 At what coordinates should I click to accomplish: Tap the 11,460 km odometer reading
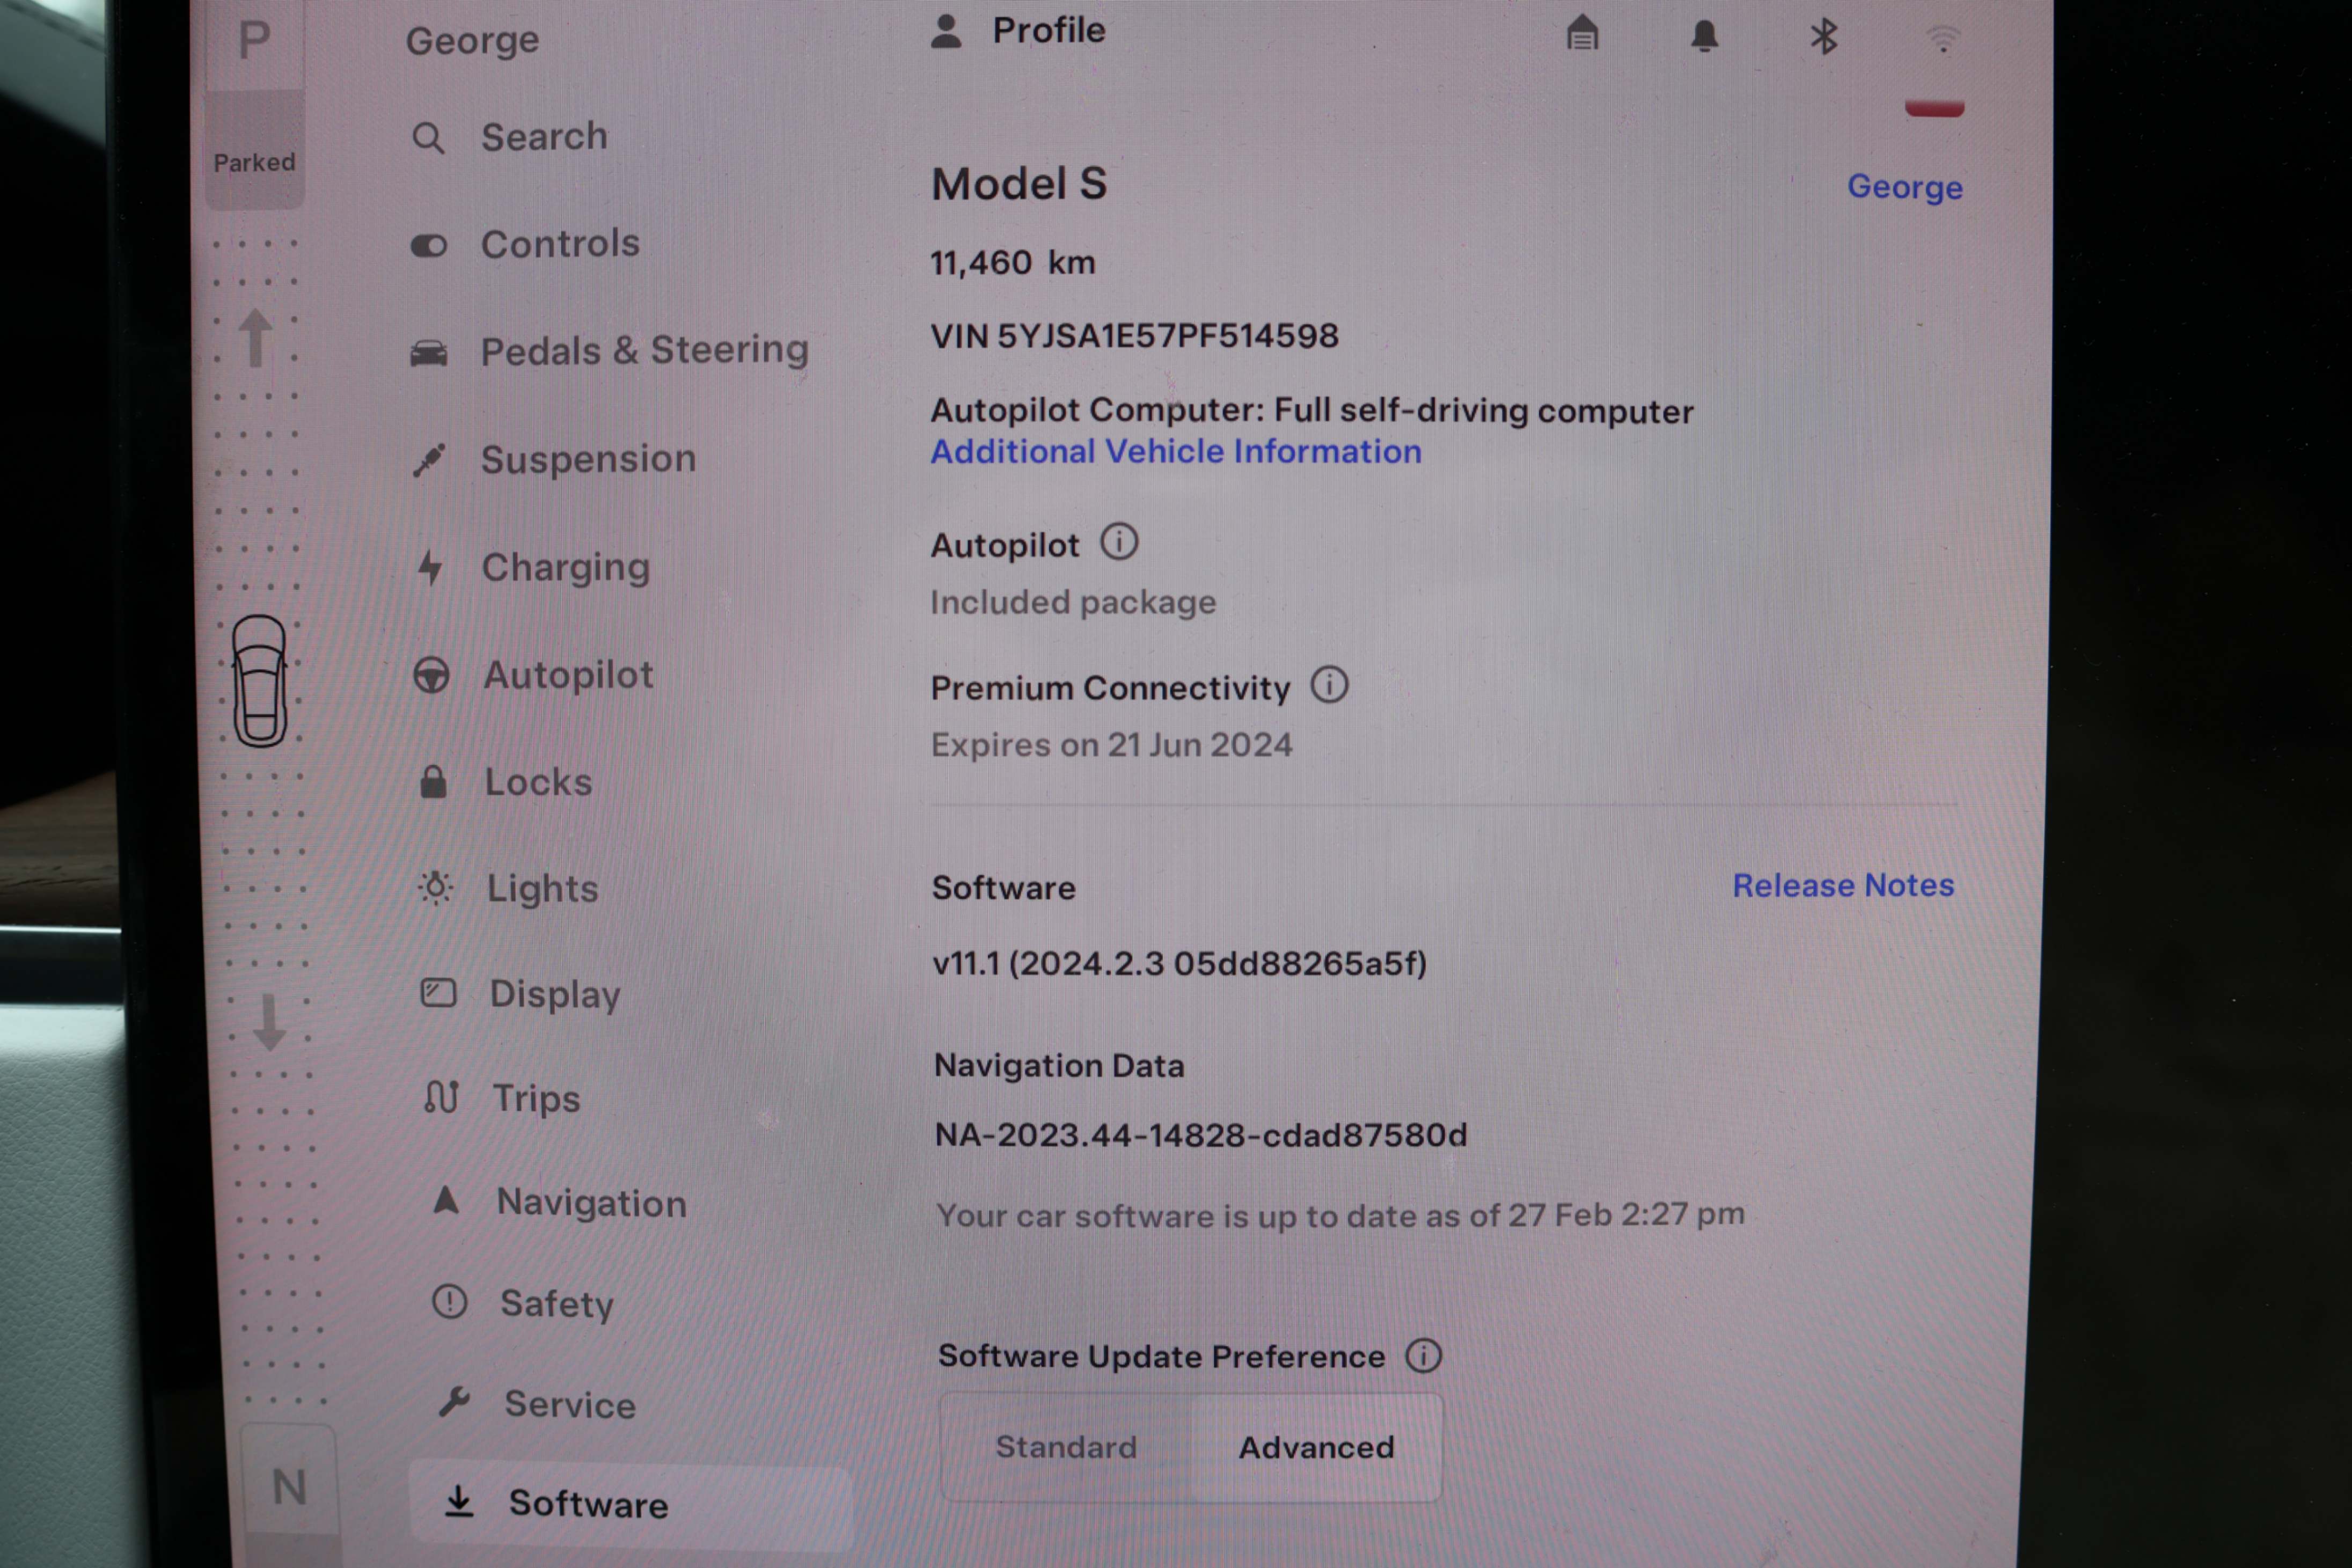1013,263
